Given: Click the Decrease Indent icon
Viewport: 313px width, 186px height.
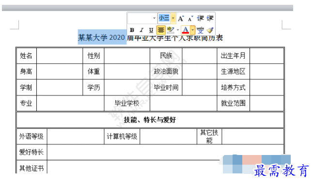Looking at the screenshot, I should pos(200,18).
